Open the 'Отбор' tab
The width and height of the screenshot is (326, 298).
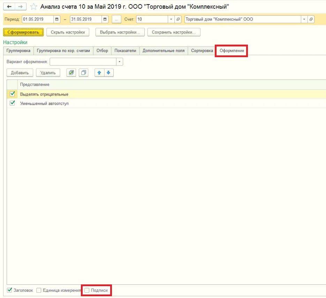tap(102, 51)
